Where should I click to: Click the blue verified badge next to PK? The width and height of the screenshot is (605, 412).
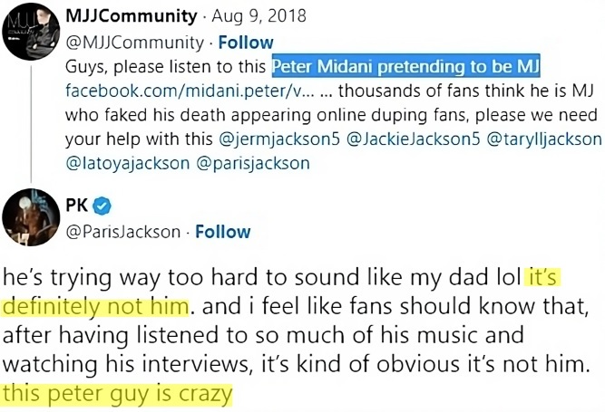click(102, 206)
